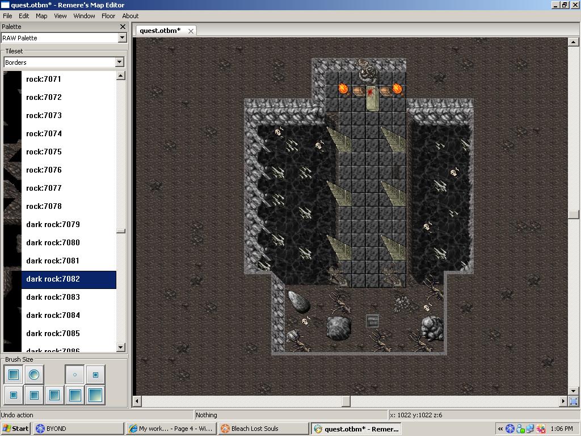Select rock:7074 in the tileset list
Image resolution: width=581 pixels, height=436 pixels.
60,133
